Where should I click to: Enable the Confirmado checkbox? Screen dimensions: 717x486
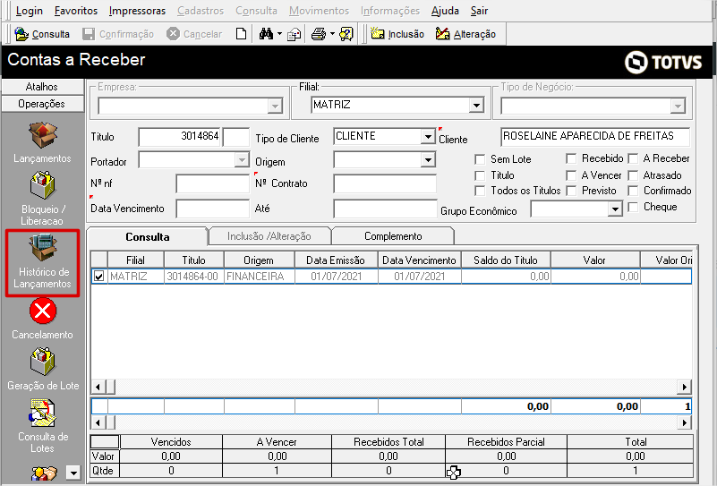pyautogui.click(x=633, y=191)
